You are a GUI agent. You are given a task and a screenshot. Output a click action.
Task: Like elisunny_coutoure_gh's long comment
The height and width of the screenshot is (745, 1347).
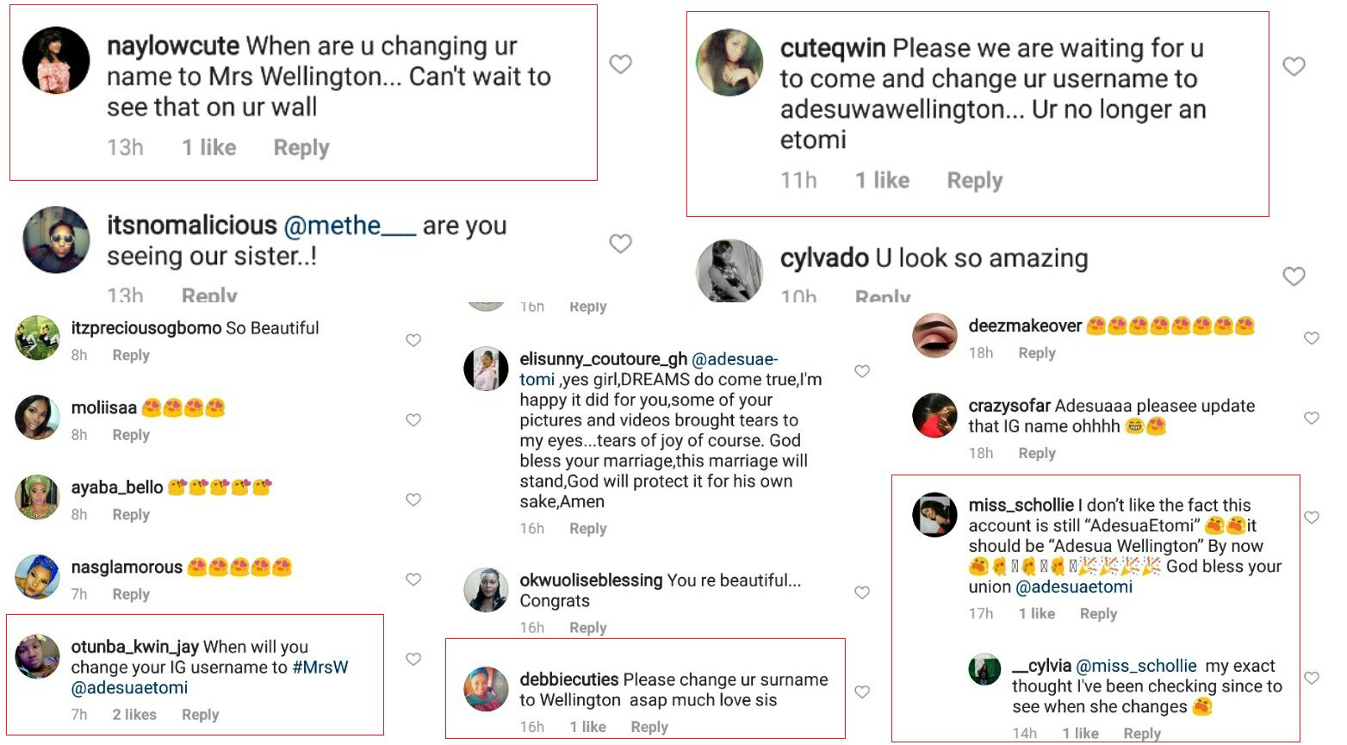[862, 371]
